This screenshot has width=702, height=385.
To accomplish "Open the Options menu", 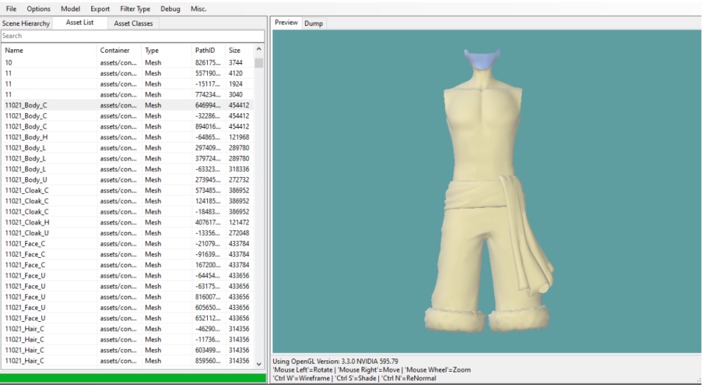I will pos(39,8).
